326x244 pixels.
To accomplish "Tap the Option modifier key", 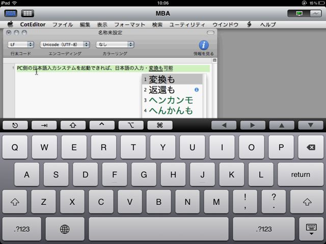I will (x=131, y=126).
